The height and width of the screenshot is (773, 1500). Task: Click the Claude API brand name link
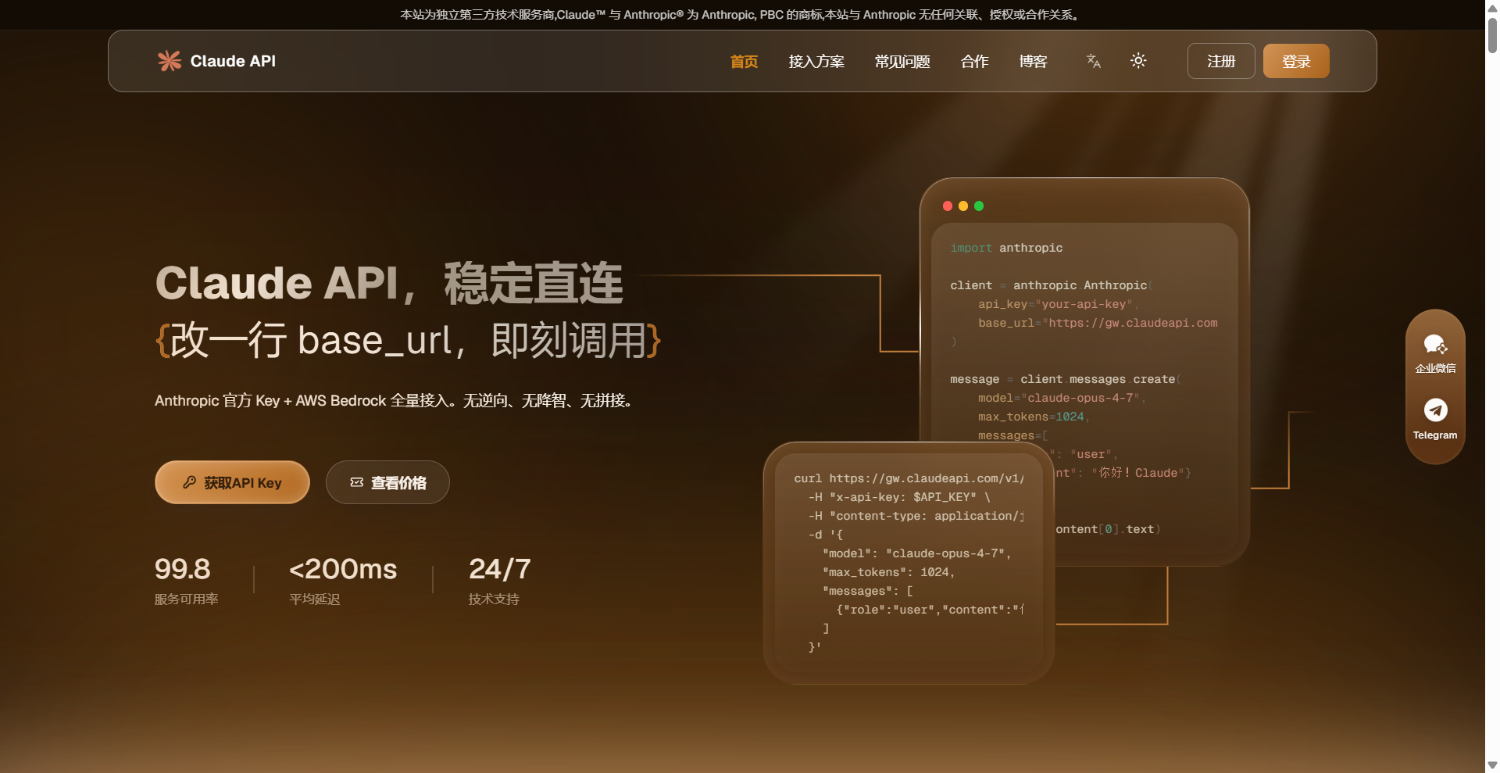coord(233,61)
